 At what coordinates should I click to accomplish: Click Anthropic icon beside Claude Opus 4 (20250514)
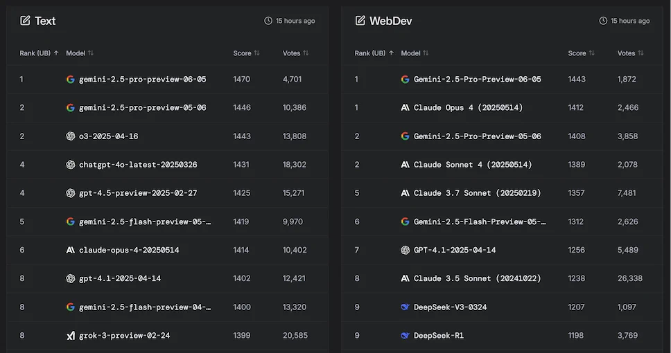pos(406,108)
